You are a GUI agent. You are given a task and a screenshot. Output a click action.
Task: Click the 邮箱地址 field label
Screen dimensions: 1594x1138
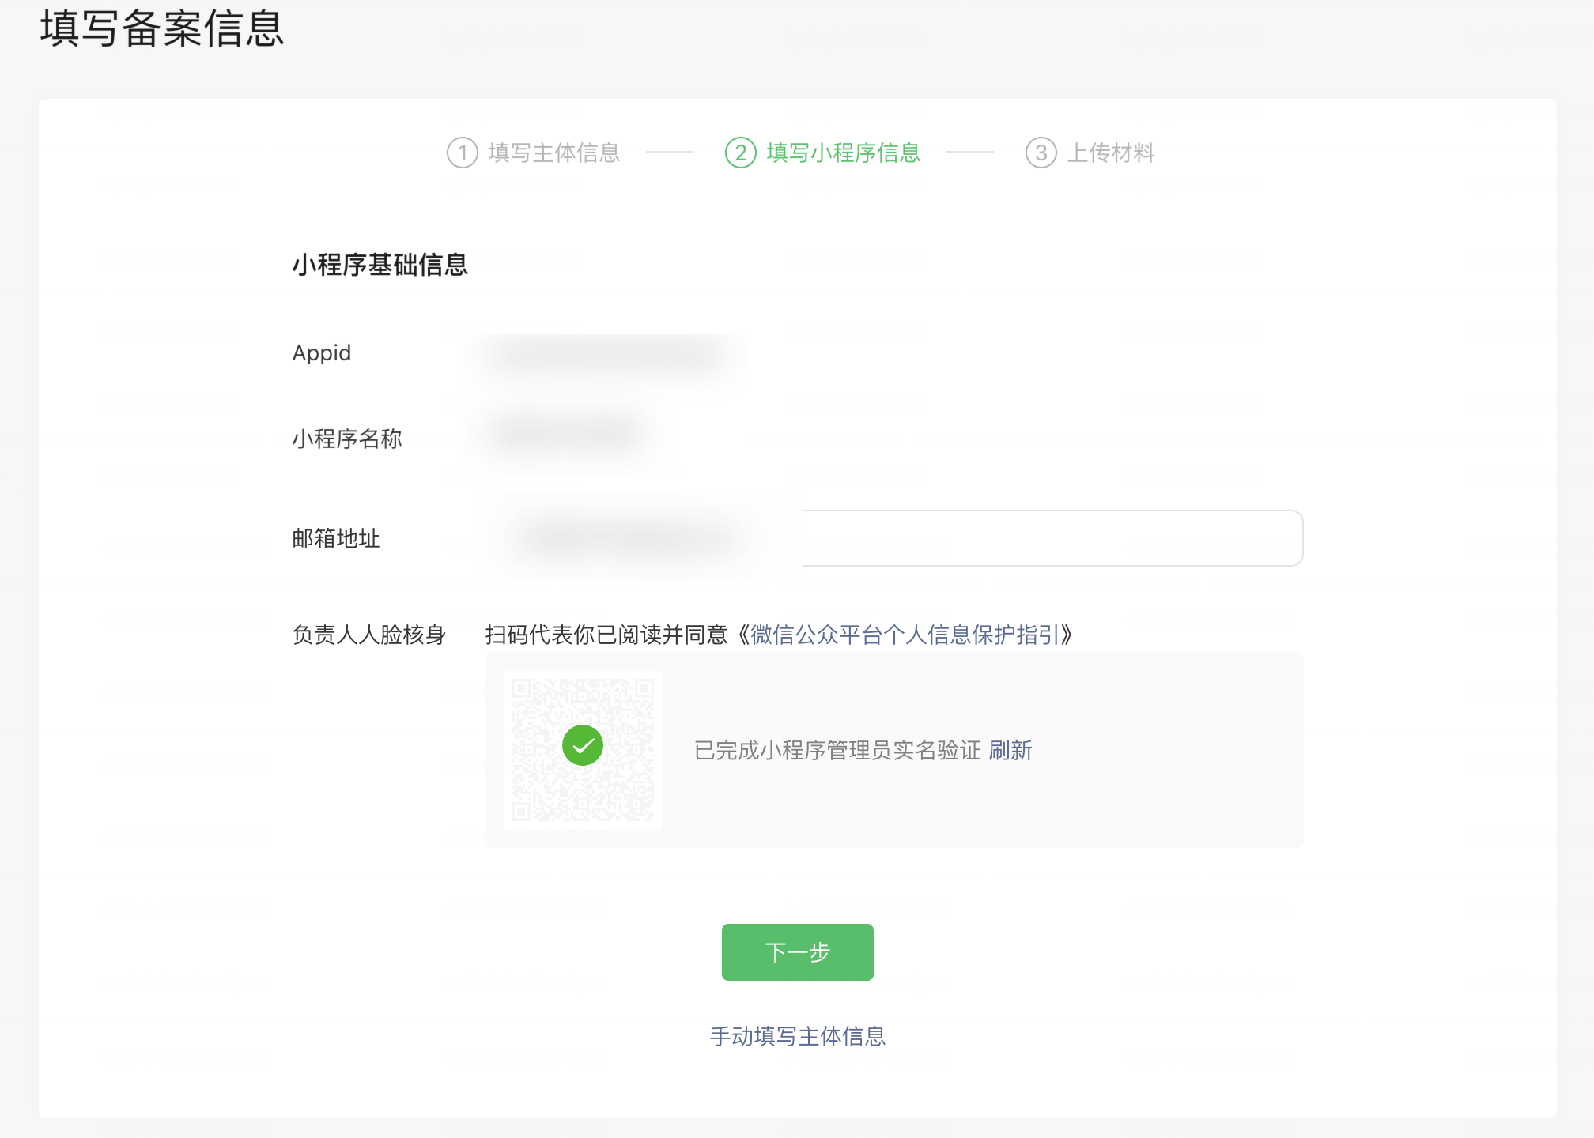(x=336, y=538)
